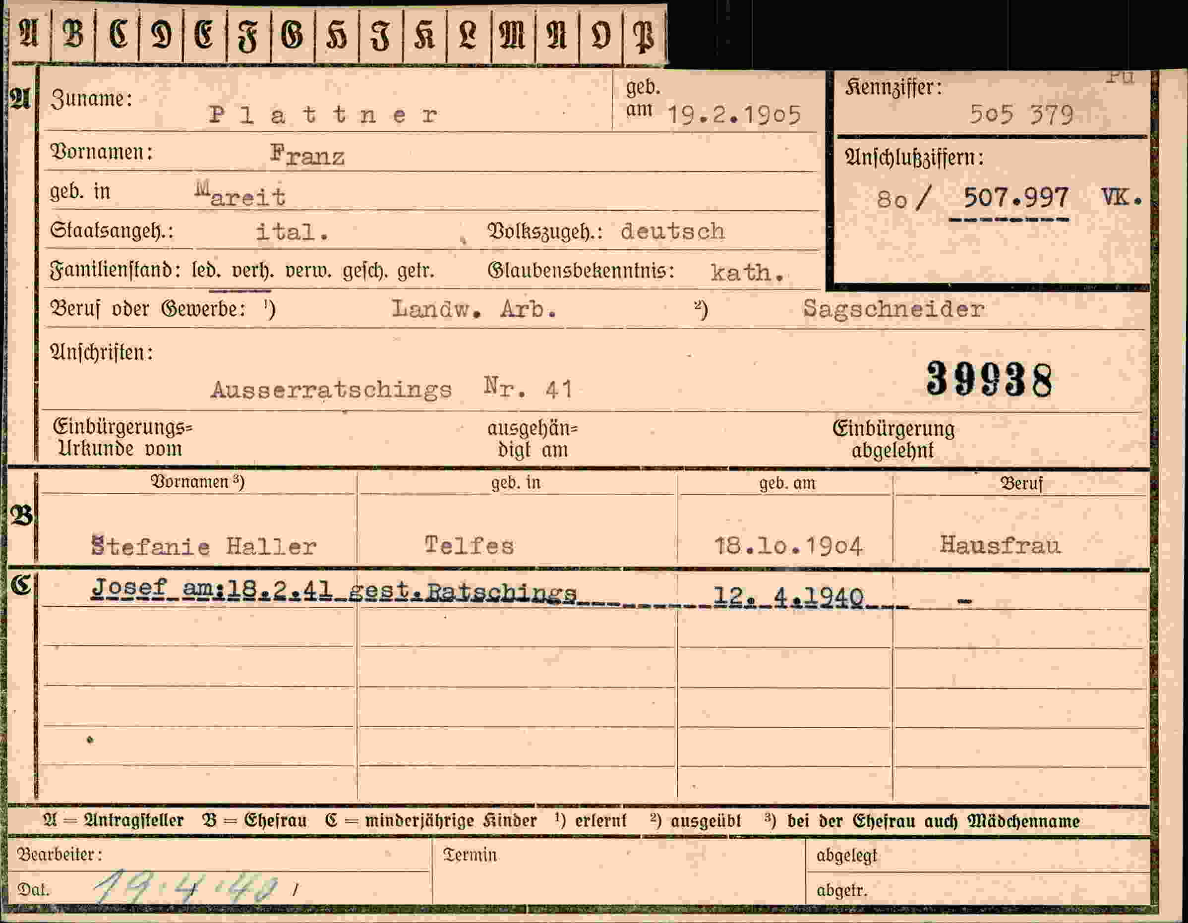The image size is (1188, 923).
Task: Click the 'Vornamen:' label in section A
Action: click(x=102, y=151)
